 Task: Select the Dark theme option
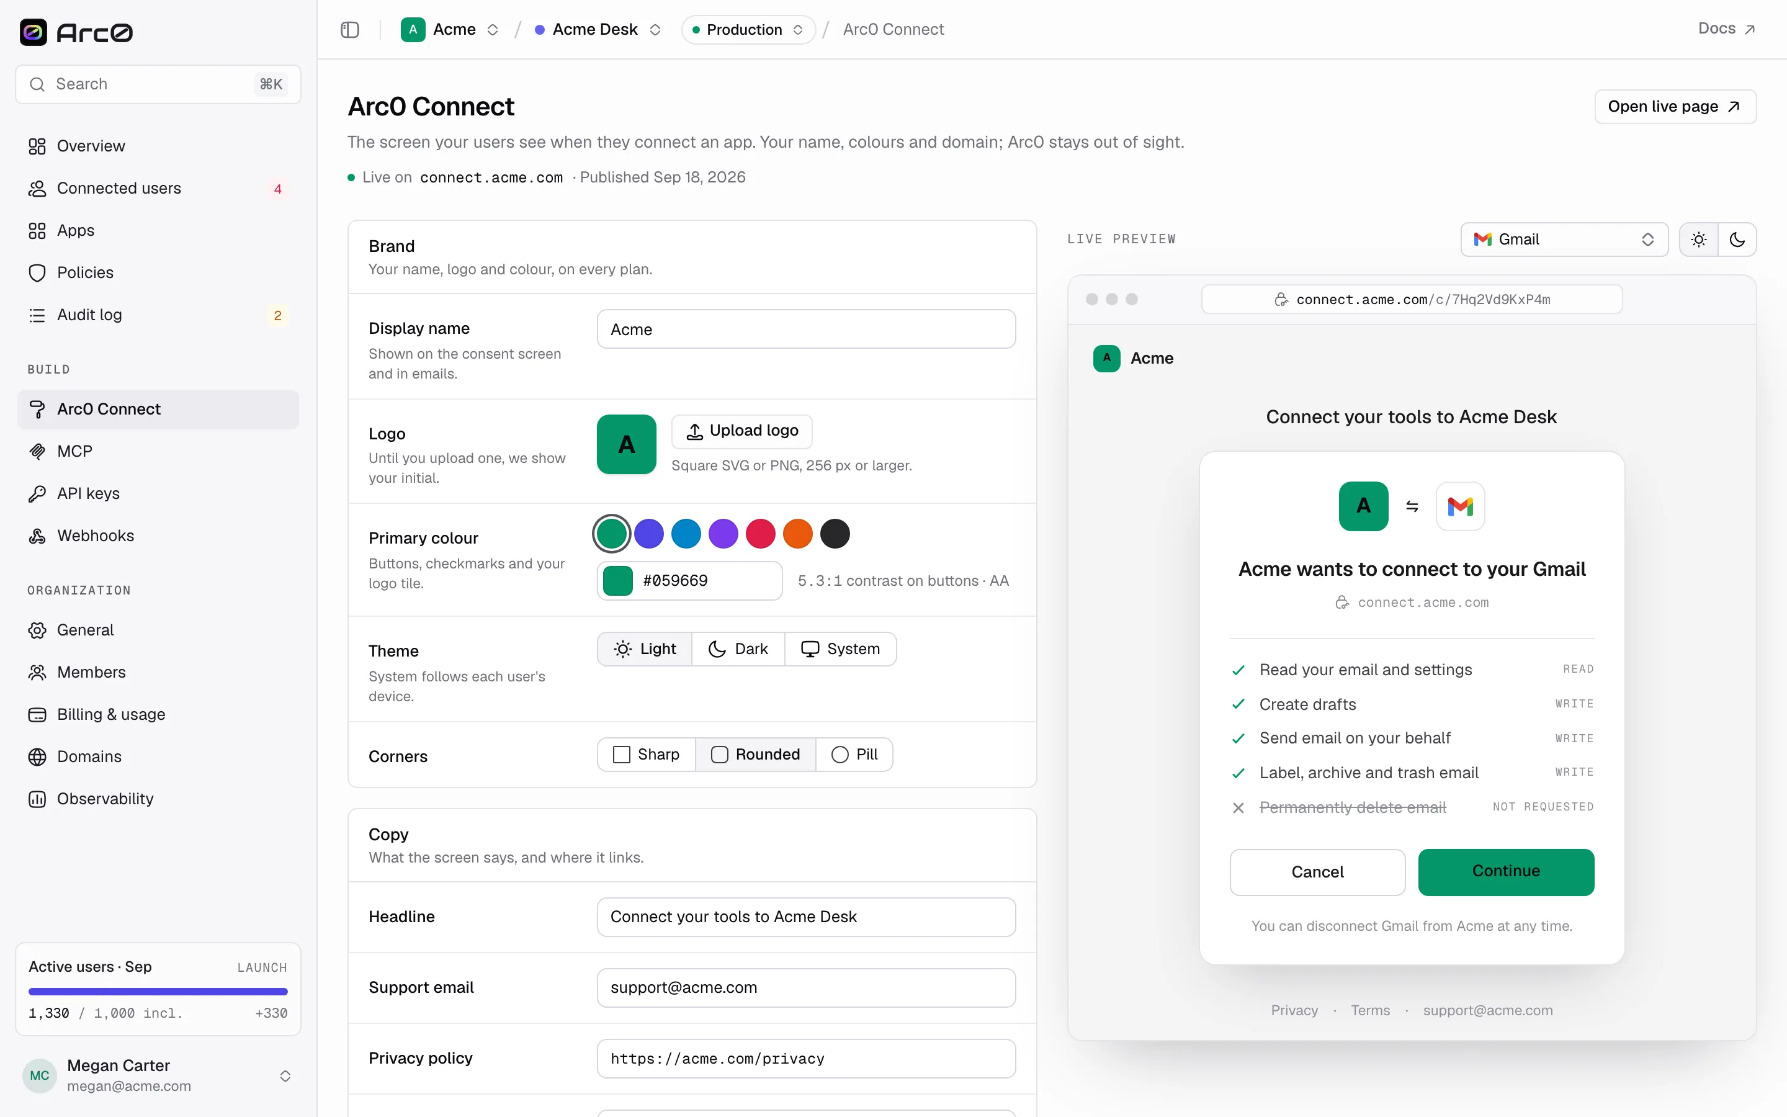[x=738, y=648]
